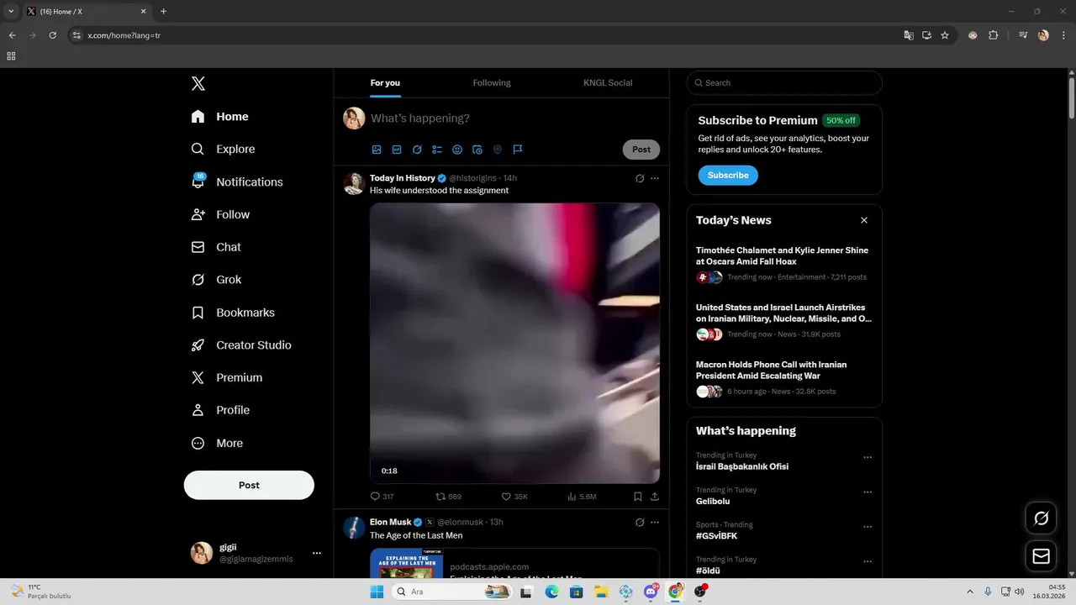Switch to the For you tab
The height and width of the screenshot is (605, 1076).
click(385, 82)
